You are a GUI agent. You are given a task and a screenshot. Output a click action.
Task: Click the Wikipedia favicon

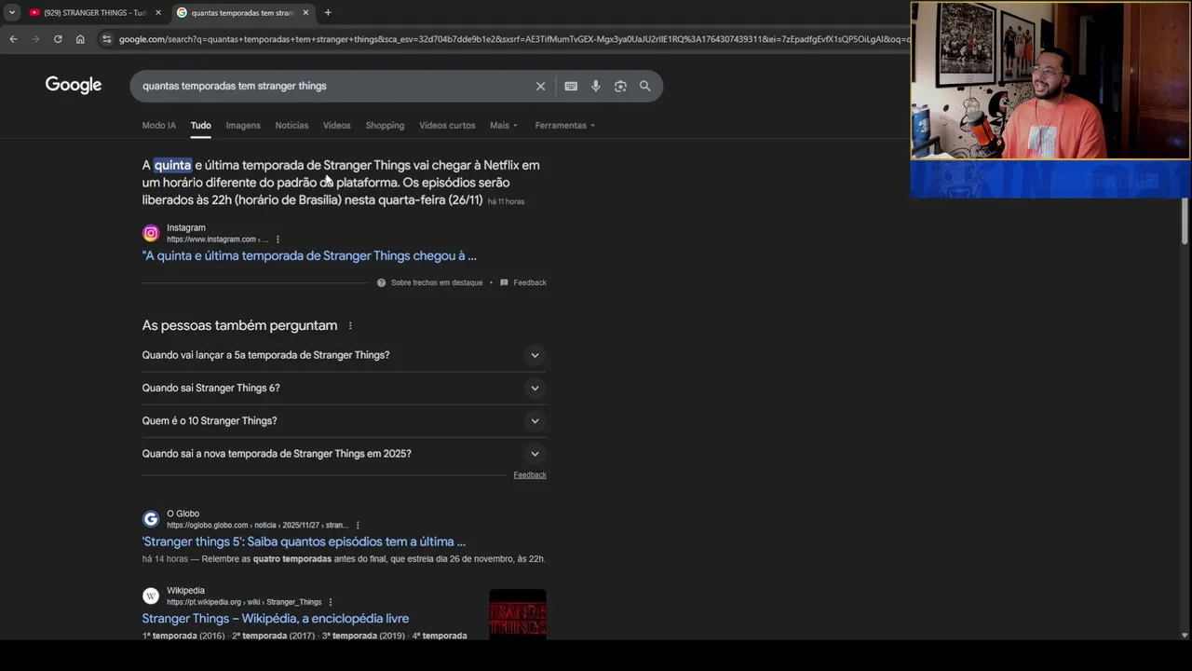click(x=151, y=596)
